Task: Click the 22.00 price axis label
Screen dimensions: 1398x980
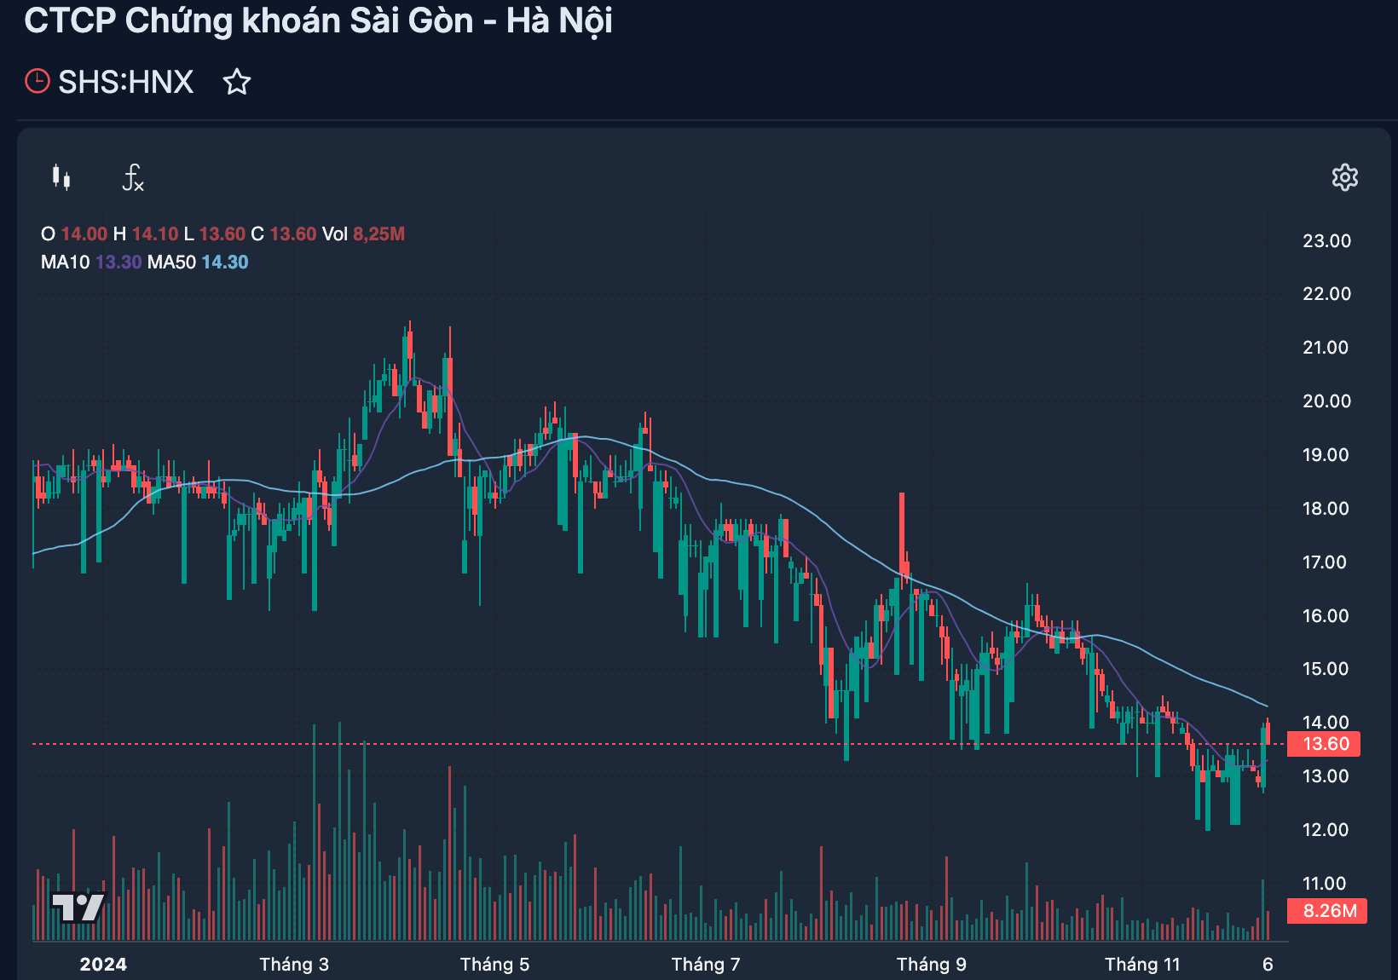Action: pos(1326,294)
